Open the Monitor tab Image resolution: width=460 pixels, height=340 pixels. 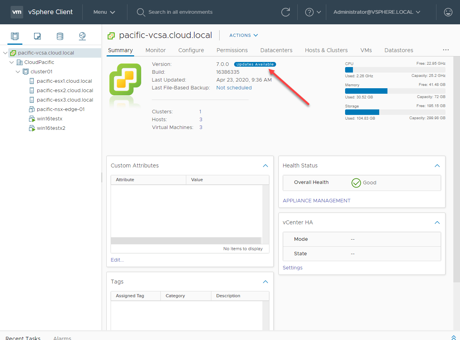pos(155,50)
